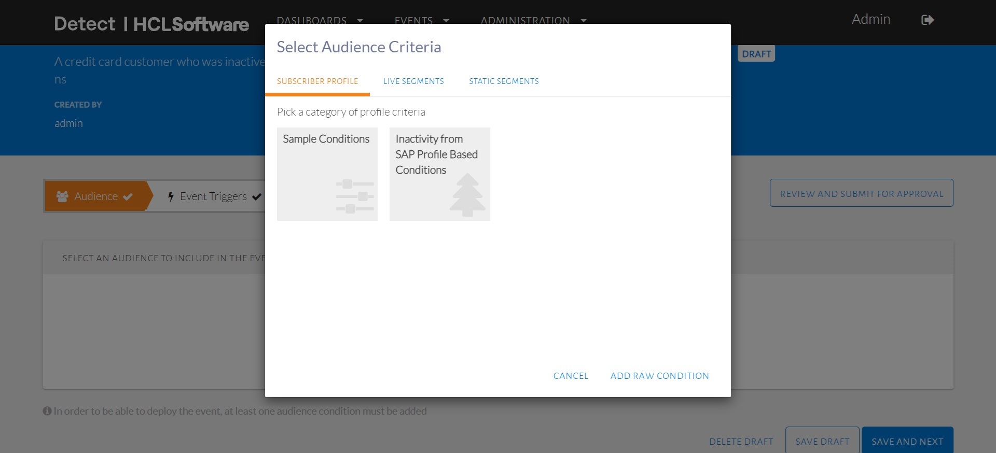Viewport: 996px width, 453px height.
Task: Switch to the Live Segments tab
Action: coord(413,81)
